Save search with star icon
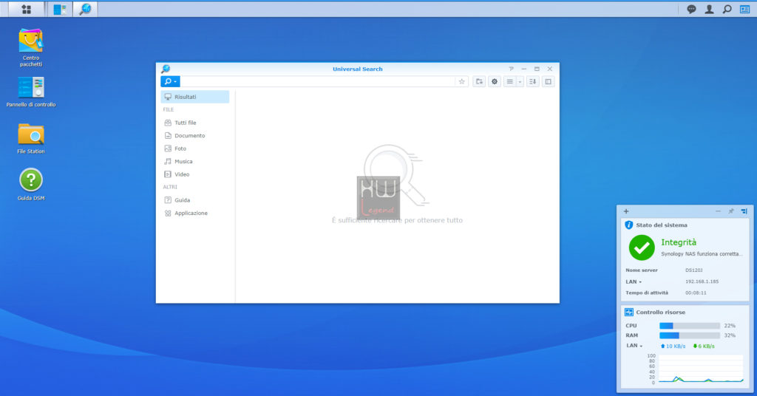 tap(461, 81)
